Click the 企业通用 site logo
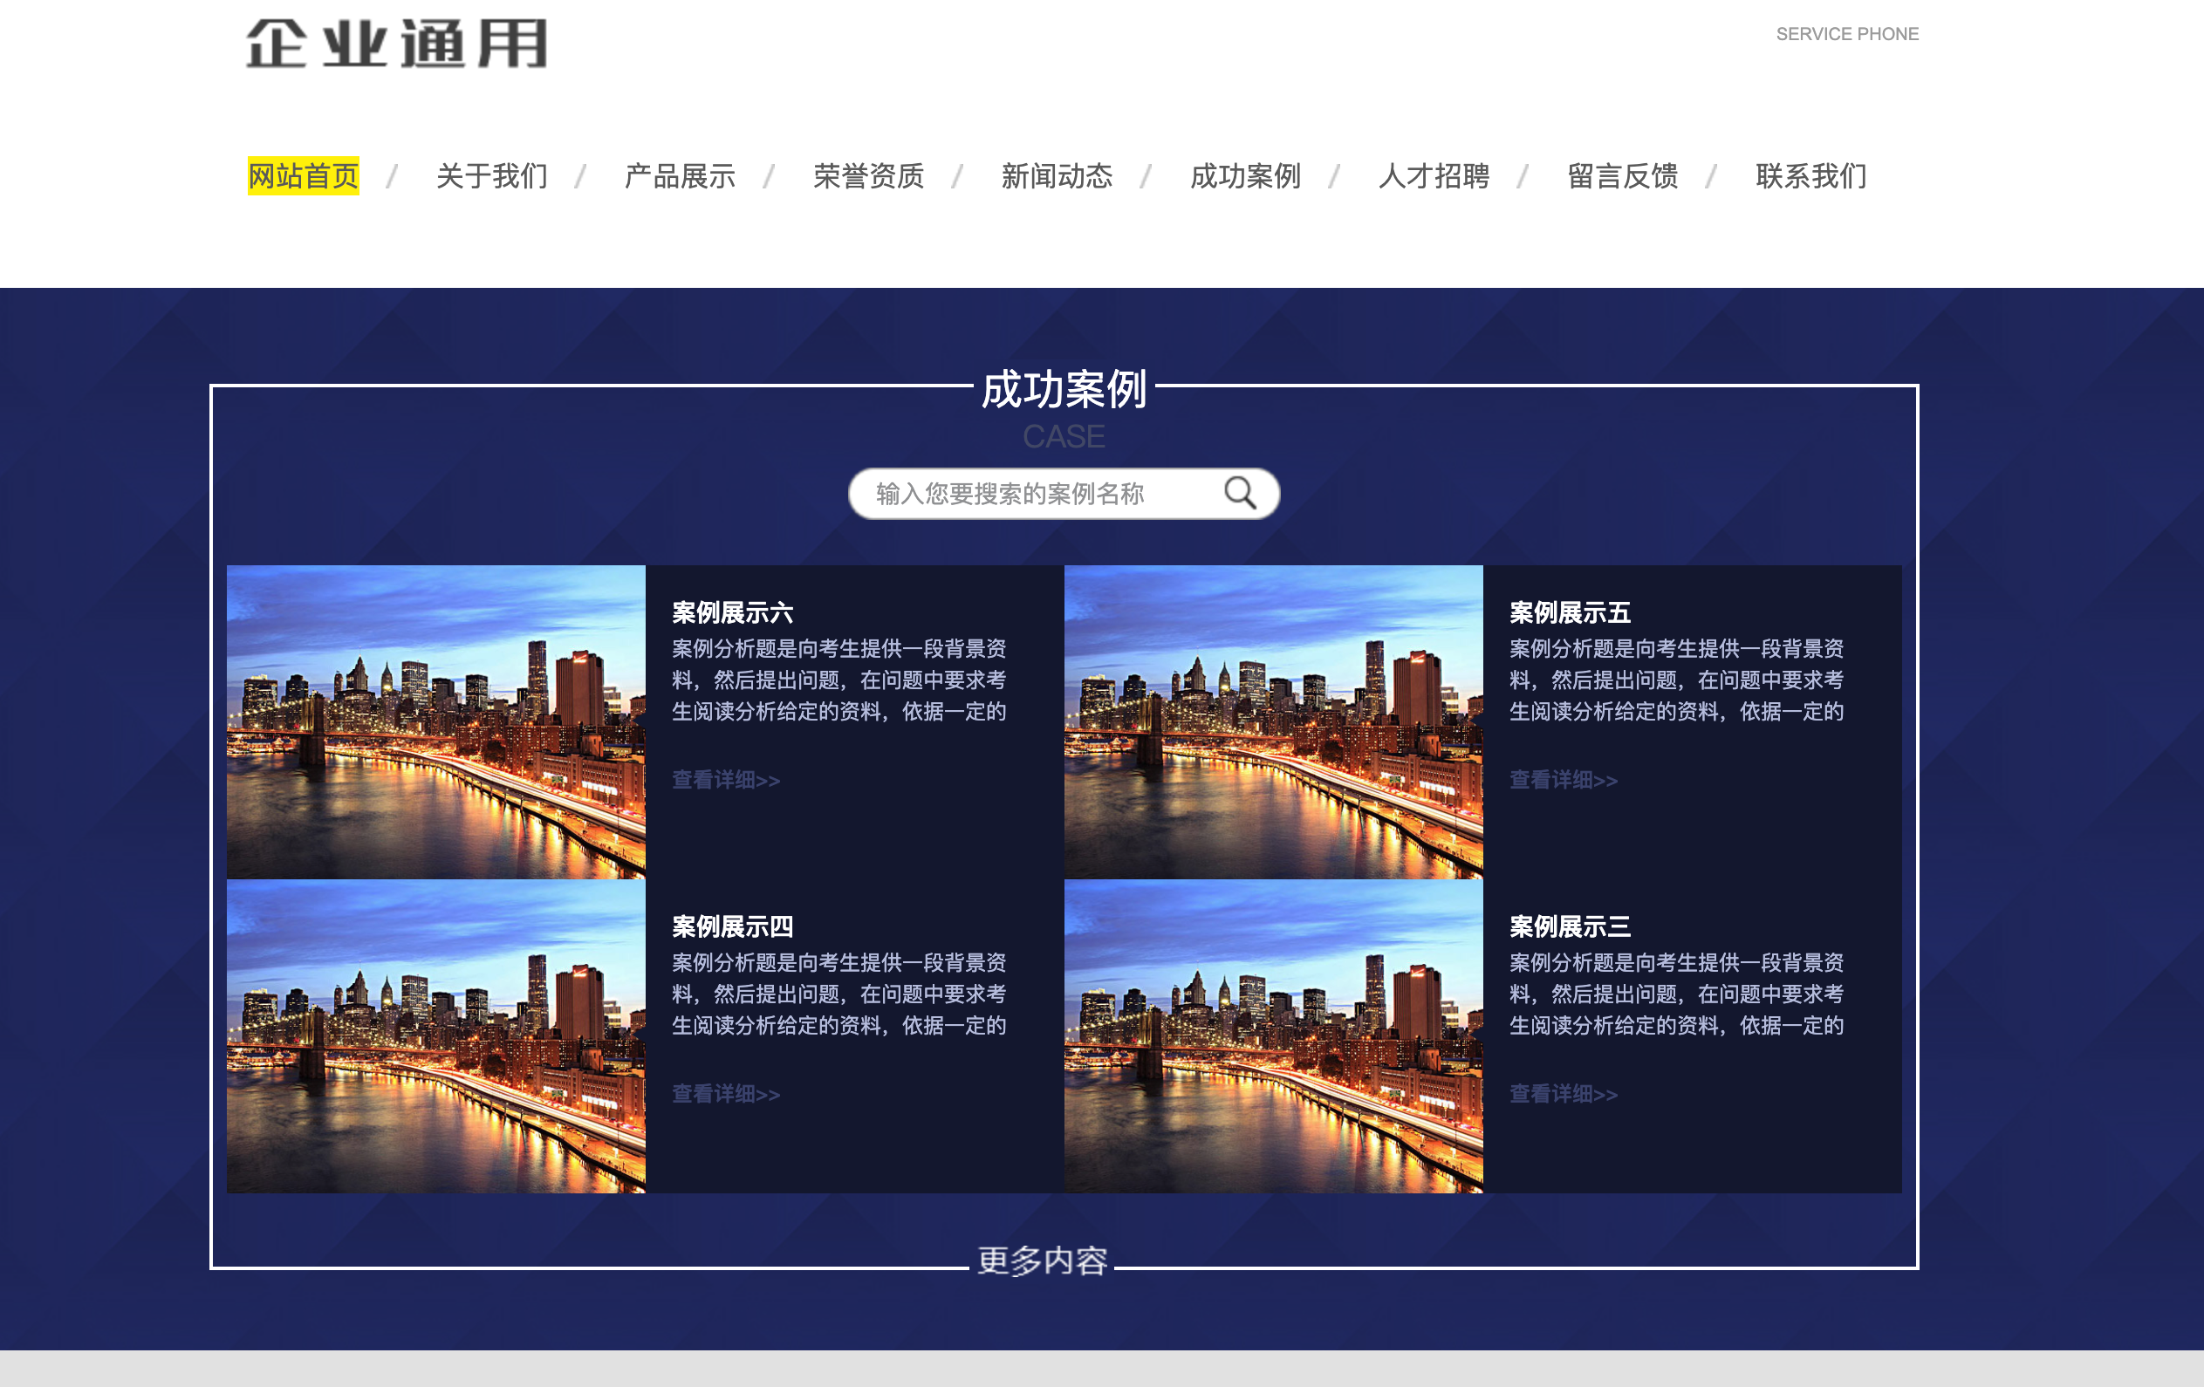This screenshot has height=1387, width=2204. (397, 43)
